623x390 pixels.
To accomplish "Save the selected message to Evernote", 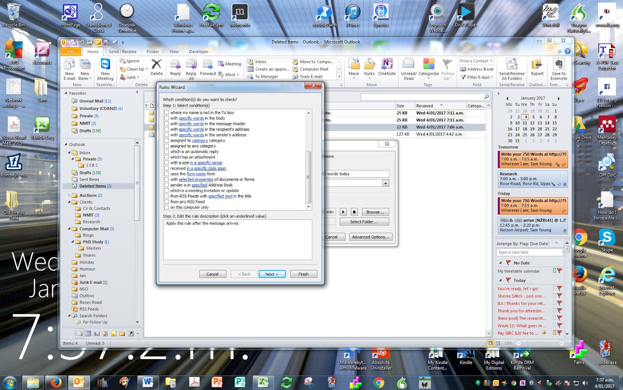I will coord(558,70).
